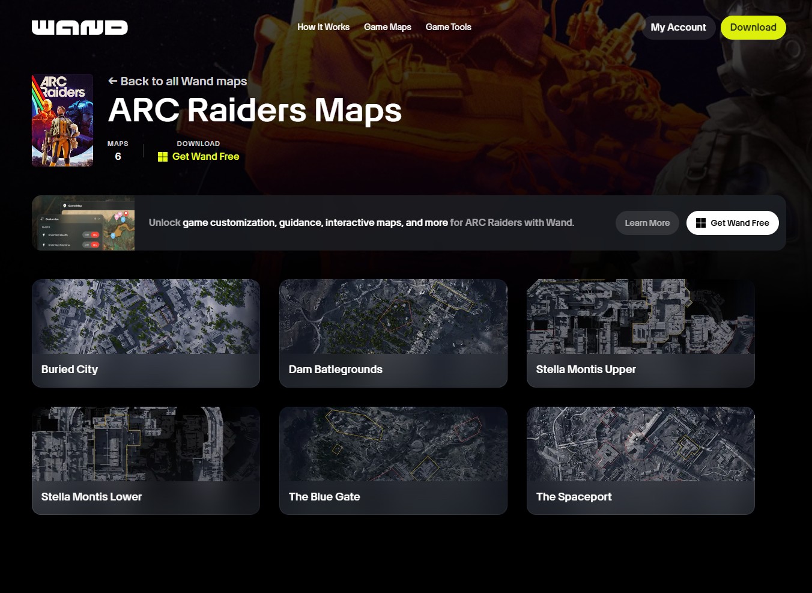Viewport: 812px width, 593px height.
Task: Open The Spaceport map thumbnail
Action: click(641, 444)
